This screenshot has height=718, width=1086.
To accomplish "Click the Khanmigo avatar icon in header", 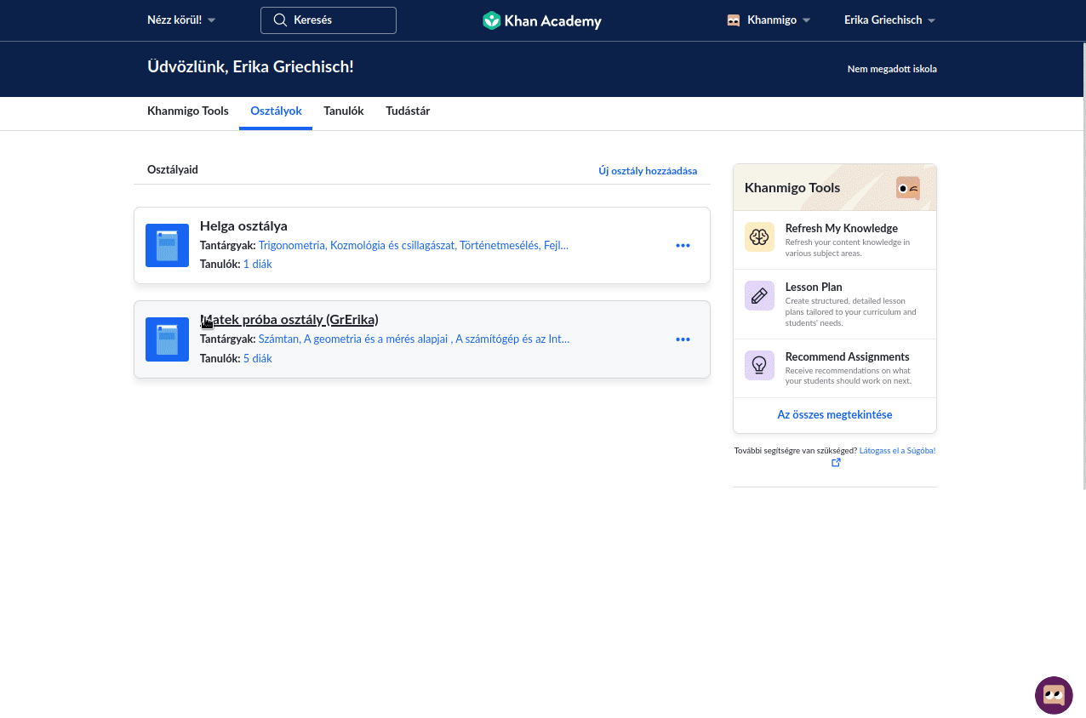I will coord(734,20).
